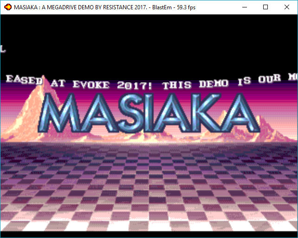
Task: Close the BlastEm emulator window
Action: pos(287,7)
